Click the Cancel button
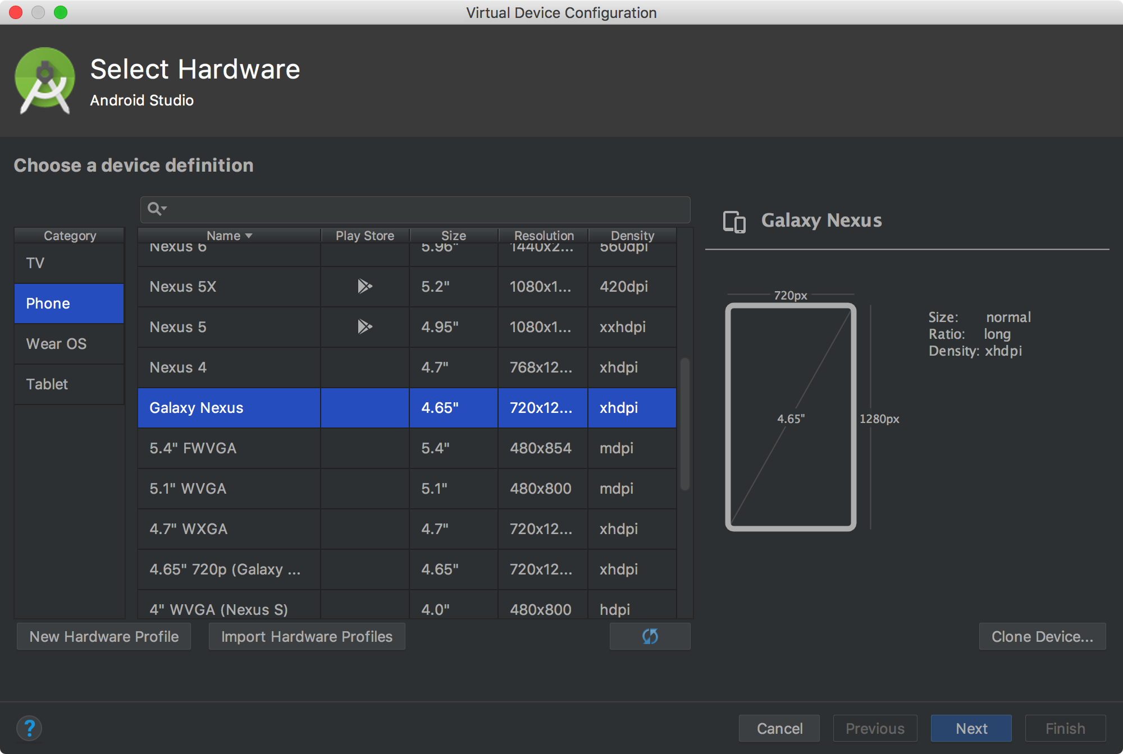1123x754 pixels. tap(779, 728)
